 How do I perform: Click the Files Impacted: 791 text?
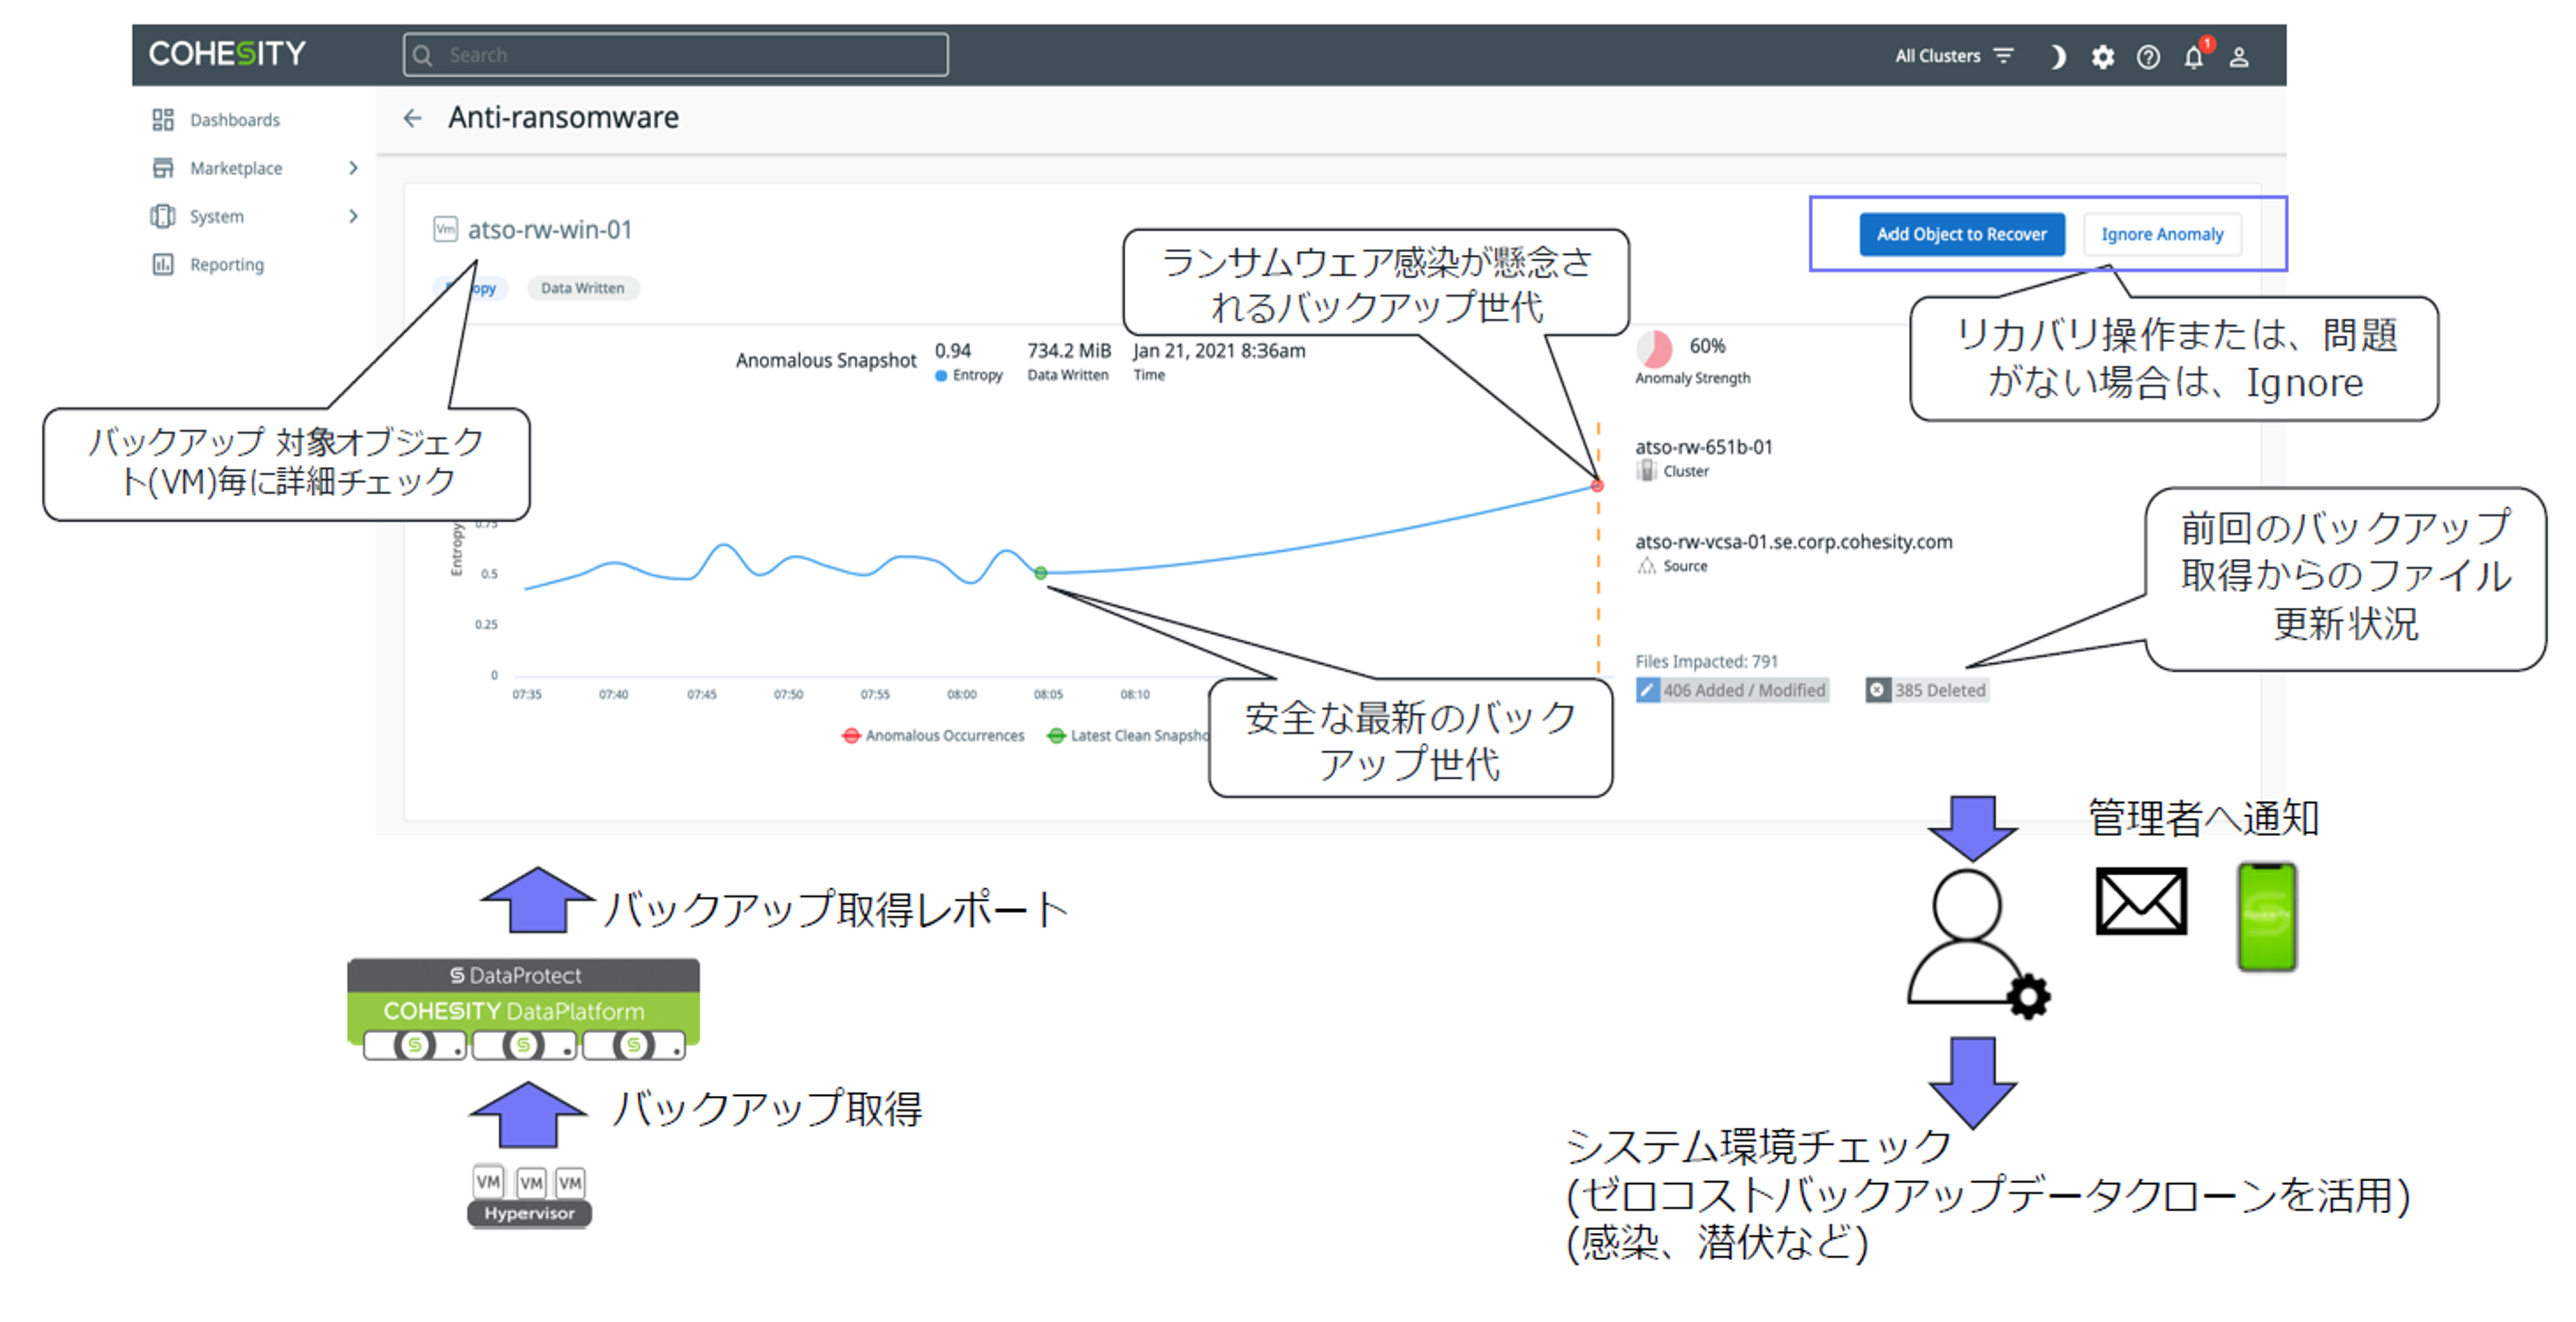1707,662
